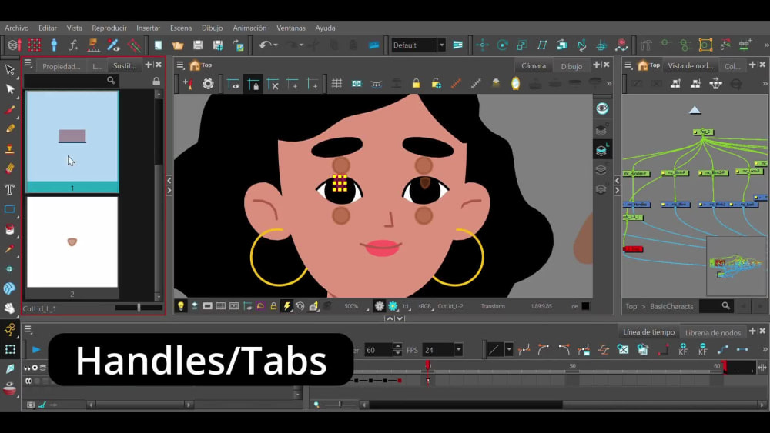Select the Rectangle shape tool

coord(10,209)
